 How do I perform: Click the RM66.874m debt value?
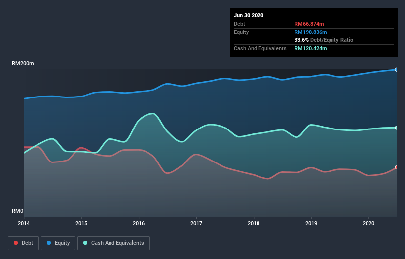(309, 24)
